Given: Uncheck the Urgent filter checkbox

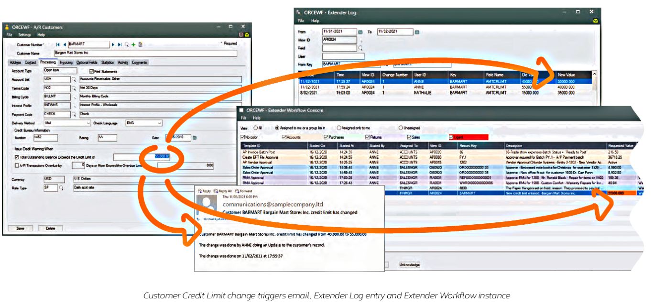Looking at the screenshot, I should 451,137.
